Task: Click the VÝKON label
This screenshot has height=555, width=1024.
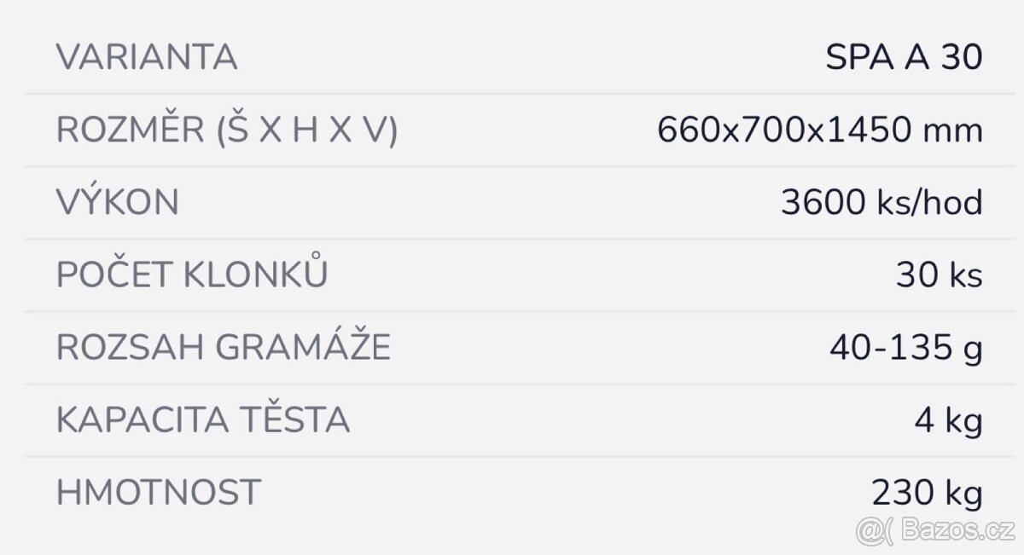Action: point(118,203)
